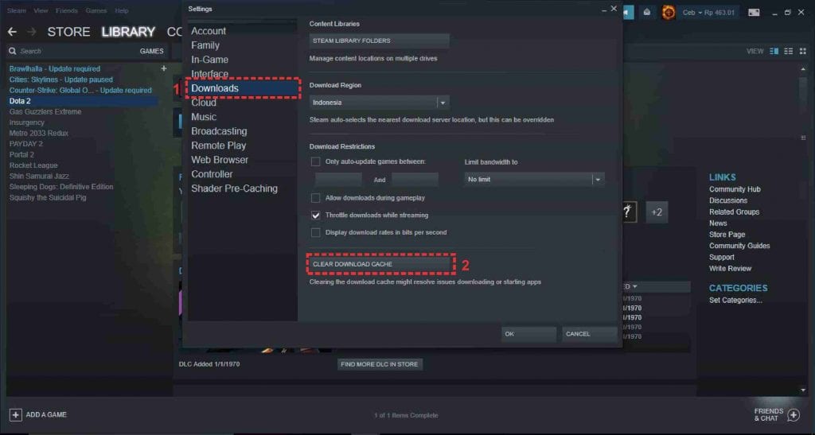Enable Only auto-update games between checkbox
The image size is (815, 435).
point(315,161)
